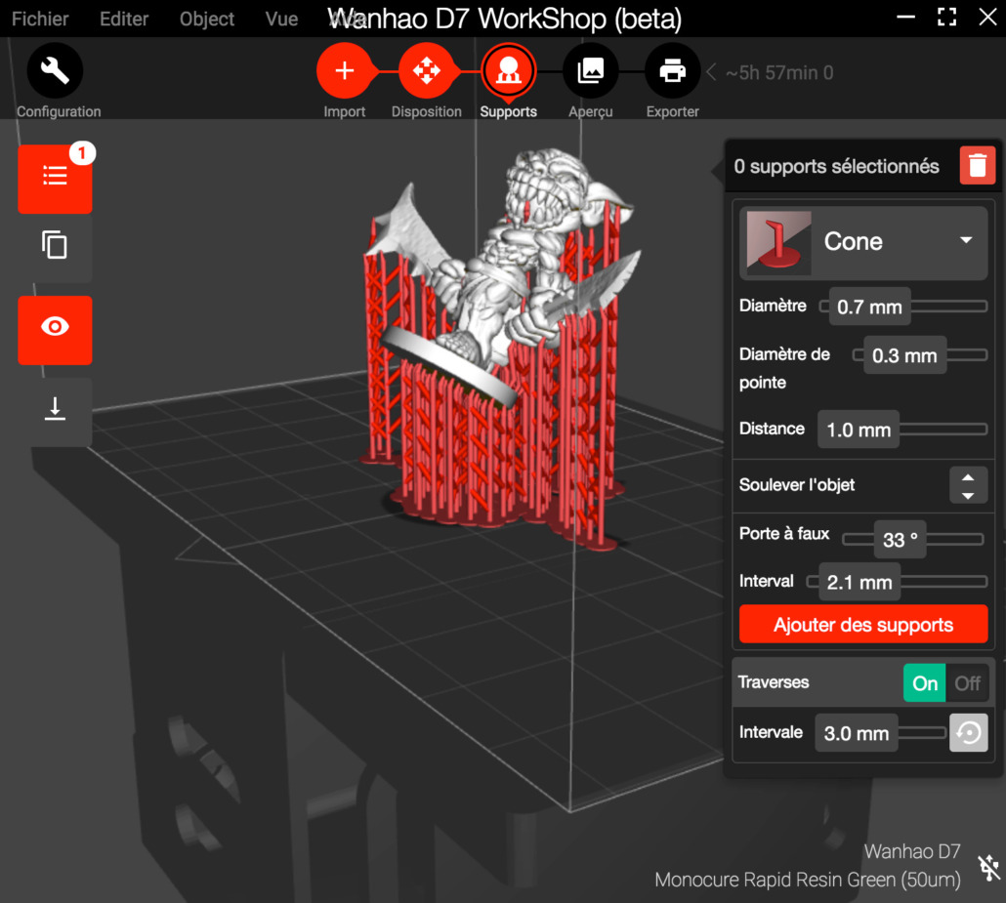Click Ajouter des supports button
This screenshot has width=1006, height=903.
coord(863,624)
